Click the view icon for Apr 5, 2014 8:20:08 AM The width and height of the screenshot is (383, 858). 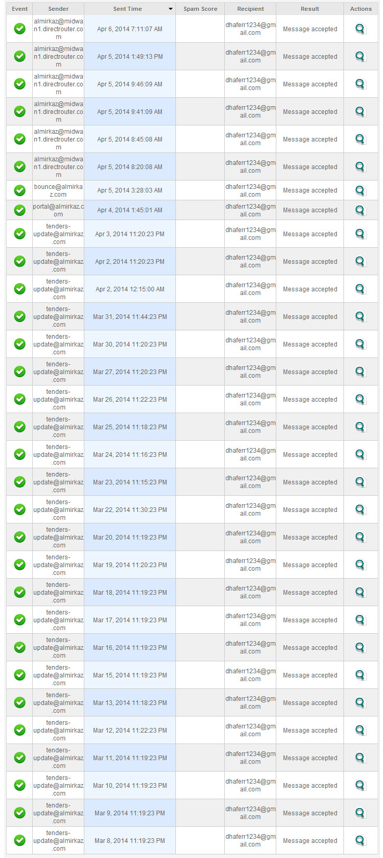[x=360, y=167]
